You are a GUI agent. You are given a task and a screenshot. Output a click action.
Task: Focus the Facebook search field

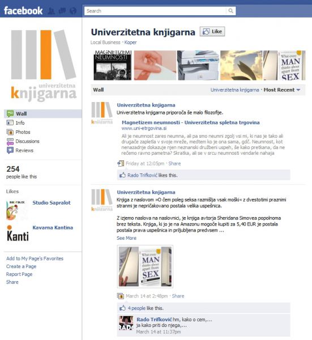[155, 11]
